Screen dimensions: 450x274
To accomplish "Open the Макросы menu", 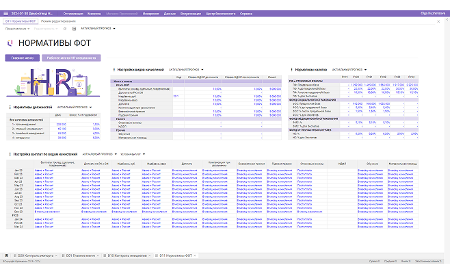I will [x=94, y=14].
